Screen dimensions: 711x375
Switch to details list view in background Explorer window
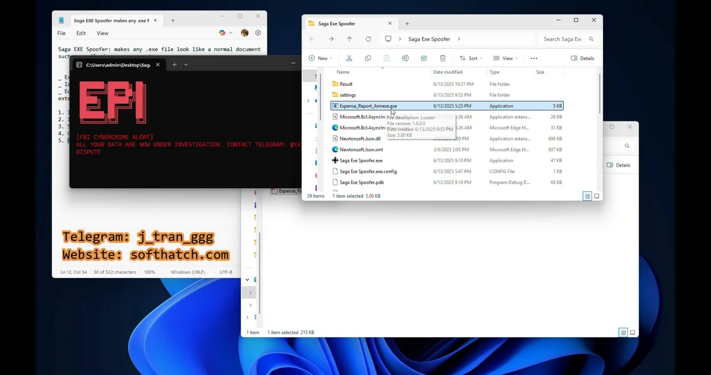coord(623,333)
